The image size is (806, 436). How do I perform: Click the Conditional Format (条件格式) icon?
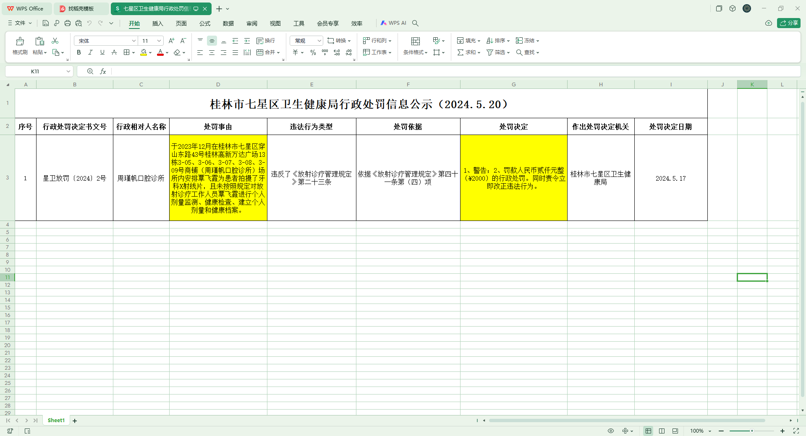tap(415, 41)
